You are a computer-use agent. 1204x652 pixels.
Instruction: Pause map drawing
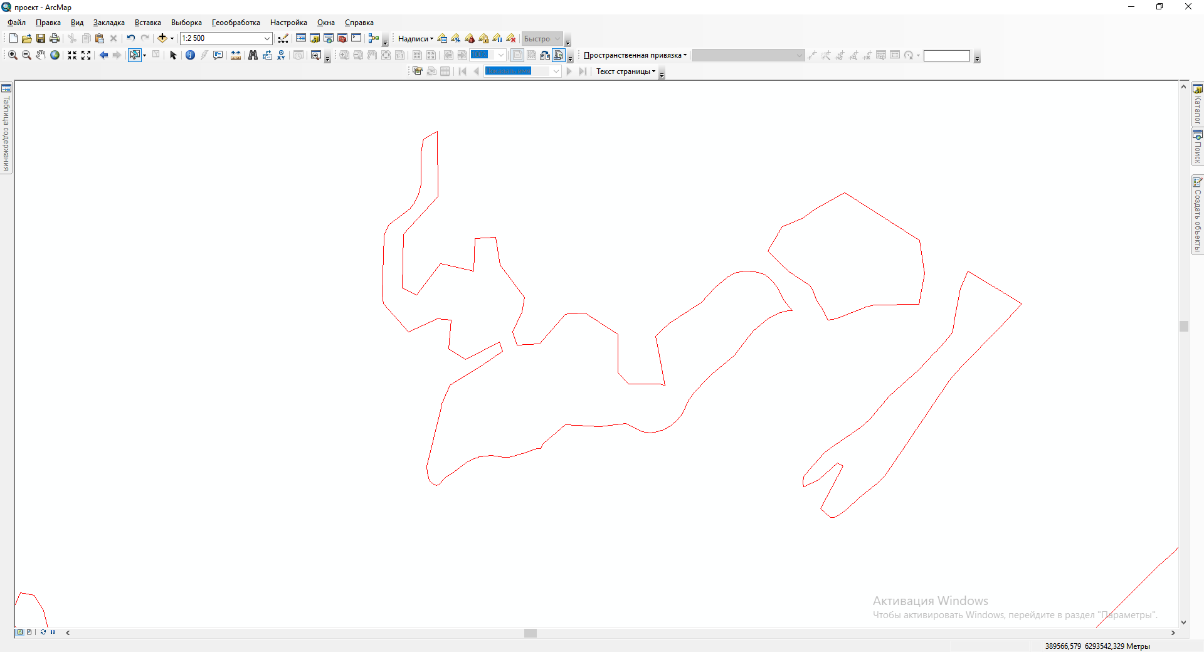(x=53, y=632)
